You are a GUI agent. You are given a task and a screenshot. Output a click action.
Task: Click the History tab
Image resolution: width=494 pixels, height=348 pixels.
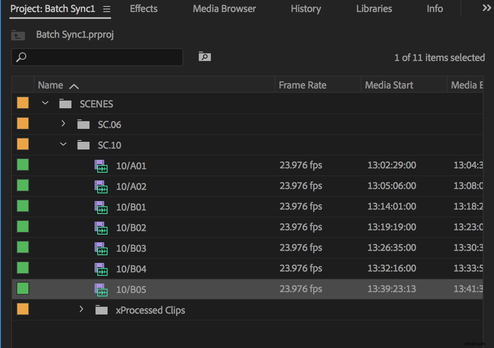306,9
